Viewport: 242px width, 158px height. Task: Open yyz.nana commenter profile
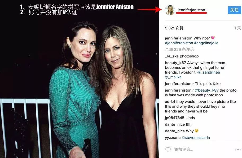(x=173, y=138)
